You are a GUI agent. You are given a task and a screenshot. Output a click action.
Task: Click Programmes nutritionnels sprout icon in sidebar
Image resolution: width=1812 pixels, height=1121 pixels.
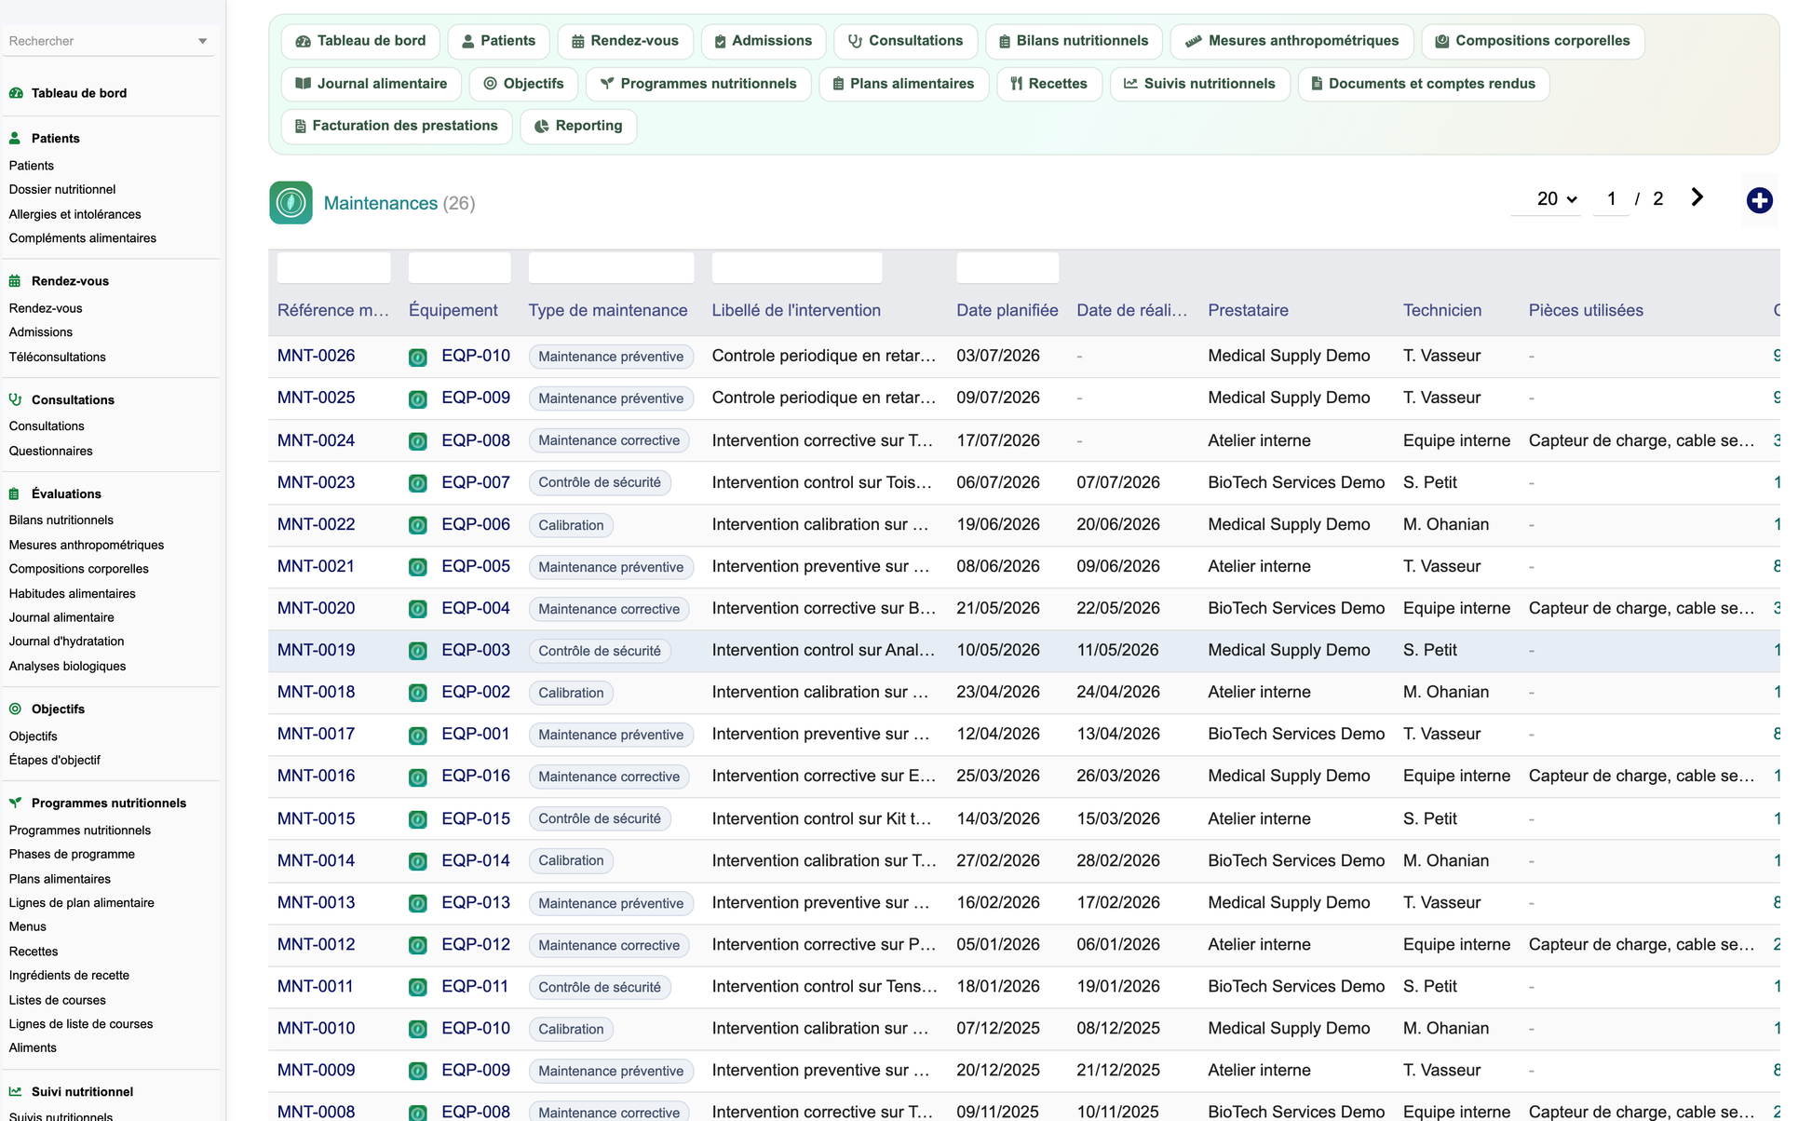point(15,803)
